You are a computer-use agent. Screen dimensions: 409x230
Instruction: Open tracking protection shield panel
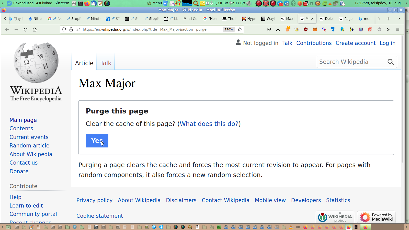64,29
